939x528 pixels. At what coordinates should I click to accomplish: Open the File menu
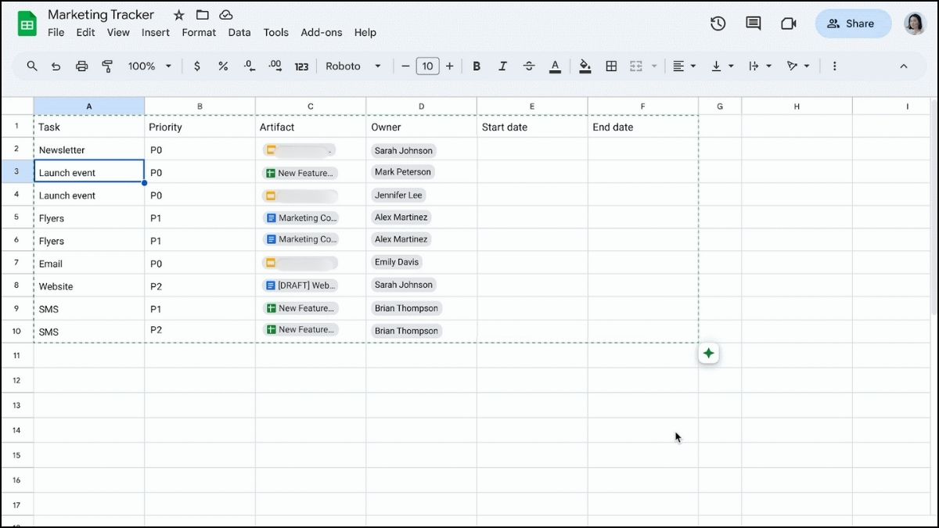coord(56,33)
